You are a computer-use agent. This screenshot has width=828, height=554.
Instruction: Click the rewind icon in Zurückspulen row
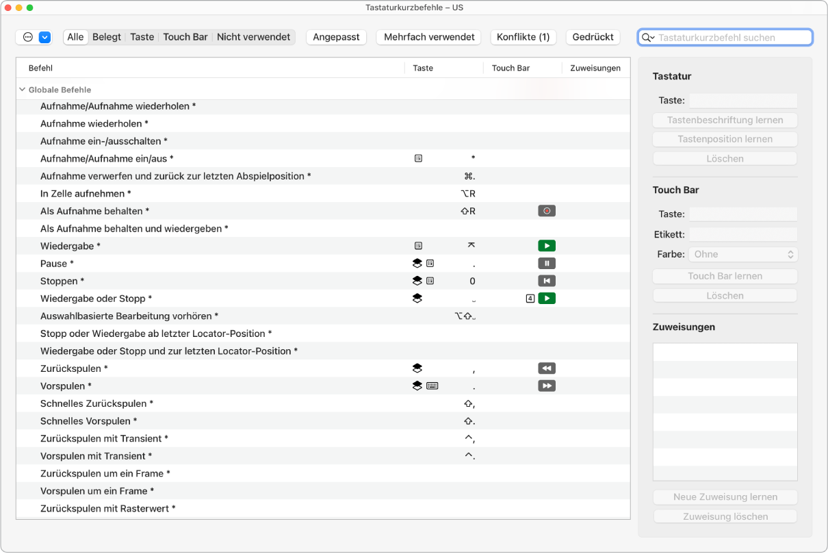point(547,368)
